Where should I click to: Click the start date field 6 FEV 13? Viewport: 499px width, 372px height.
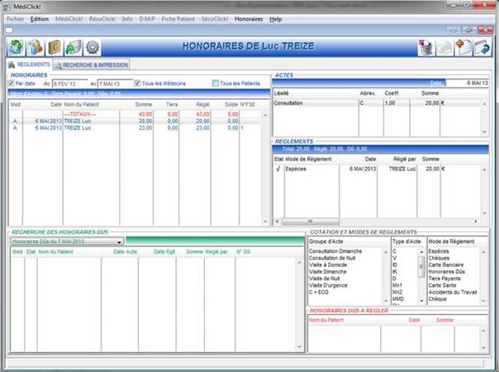click(x=69, y=83)
